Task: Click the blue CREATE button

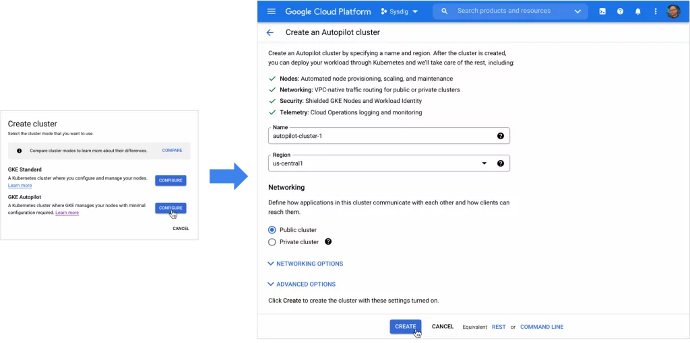Action: click(405, 327)
